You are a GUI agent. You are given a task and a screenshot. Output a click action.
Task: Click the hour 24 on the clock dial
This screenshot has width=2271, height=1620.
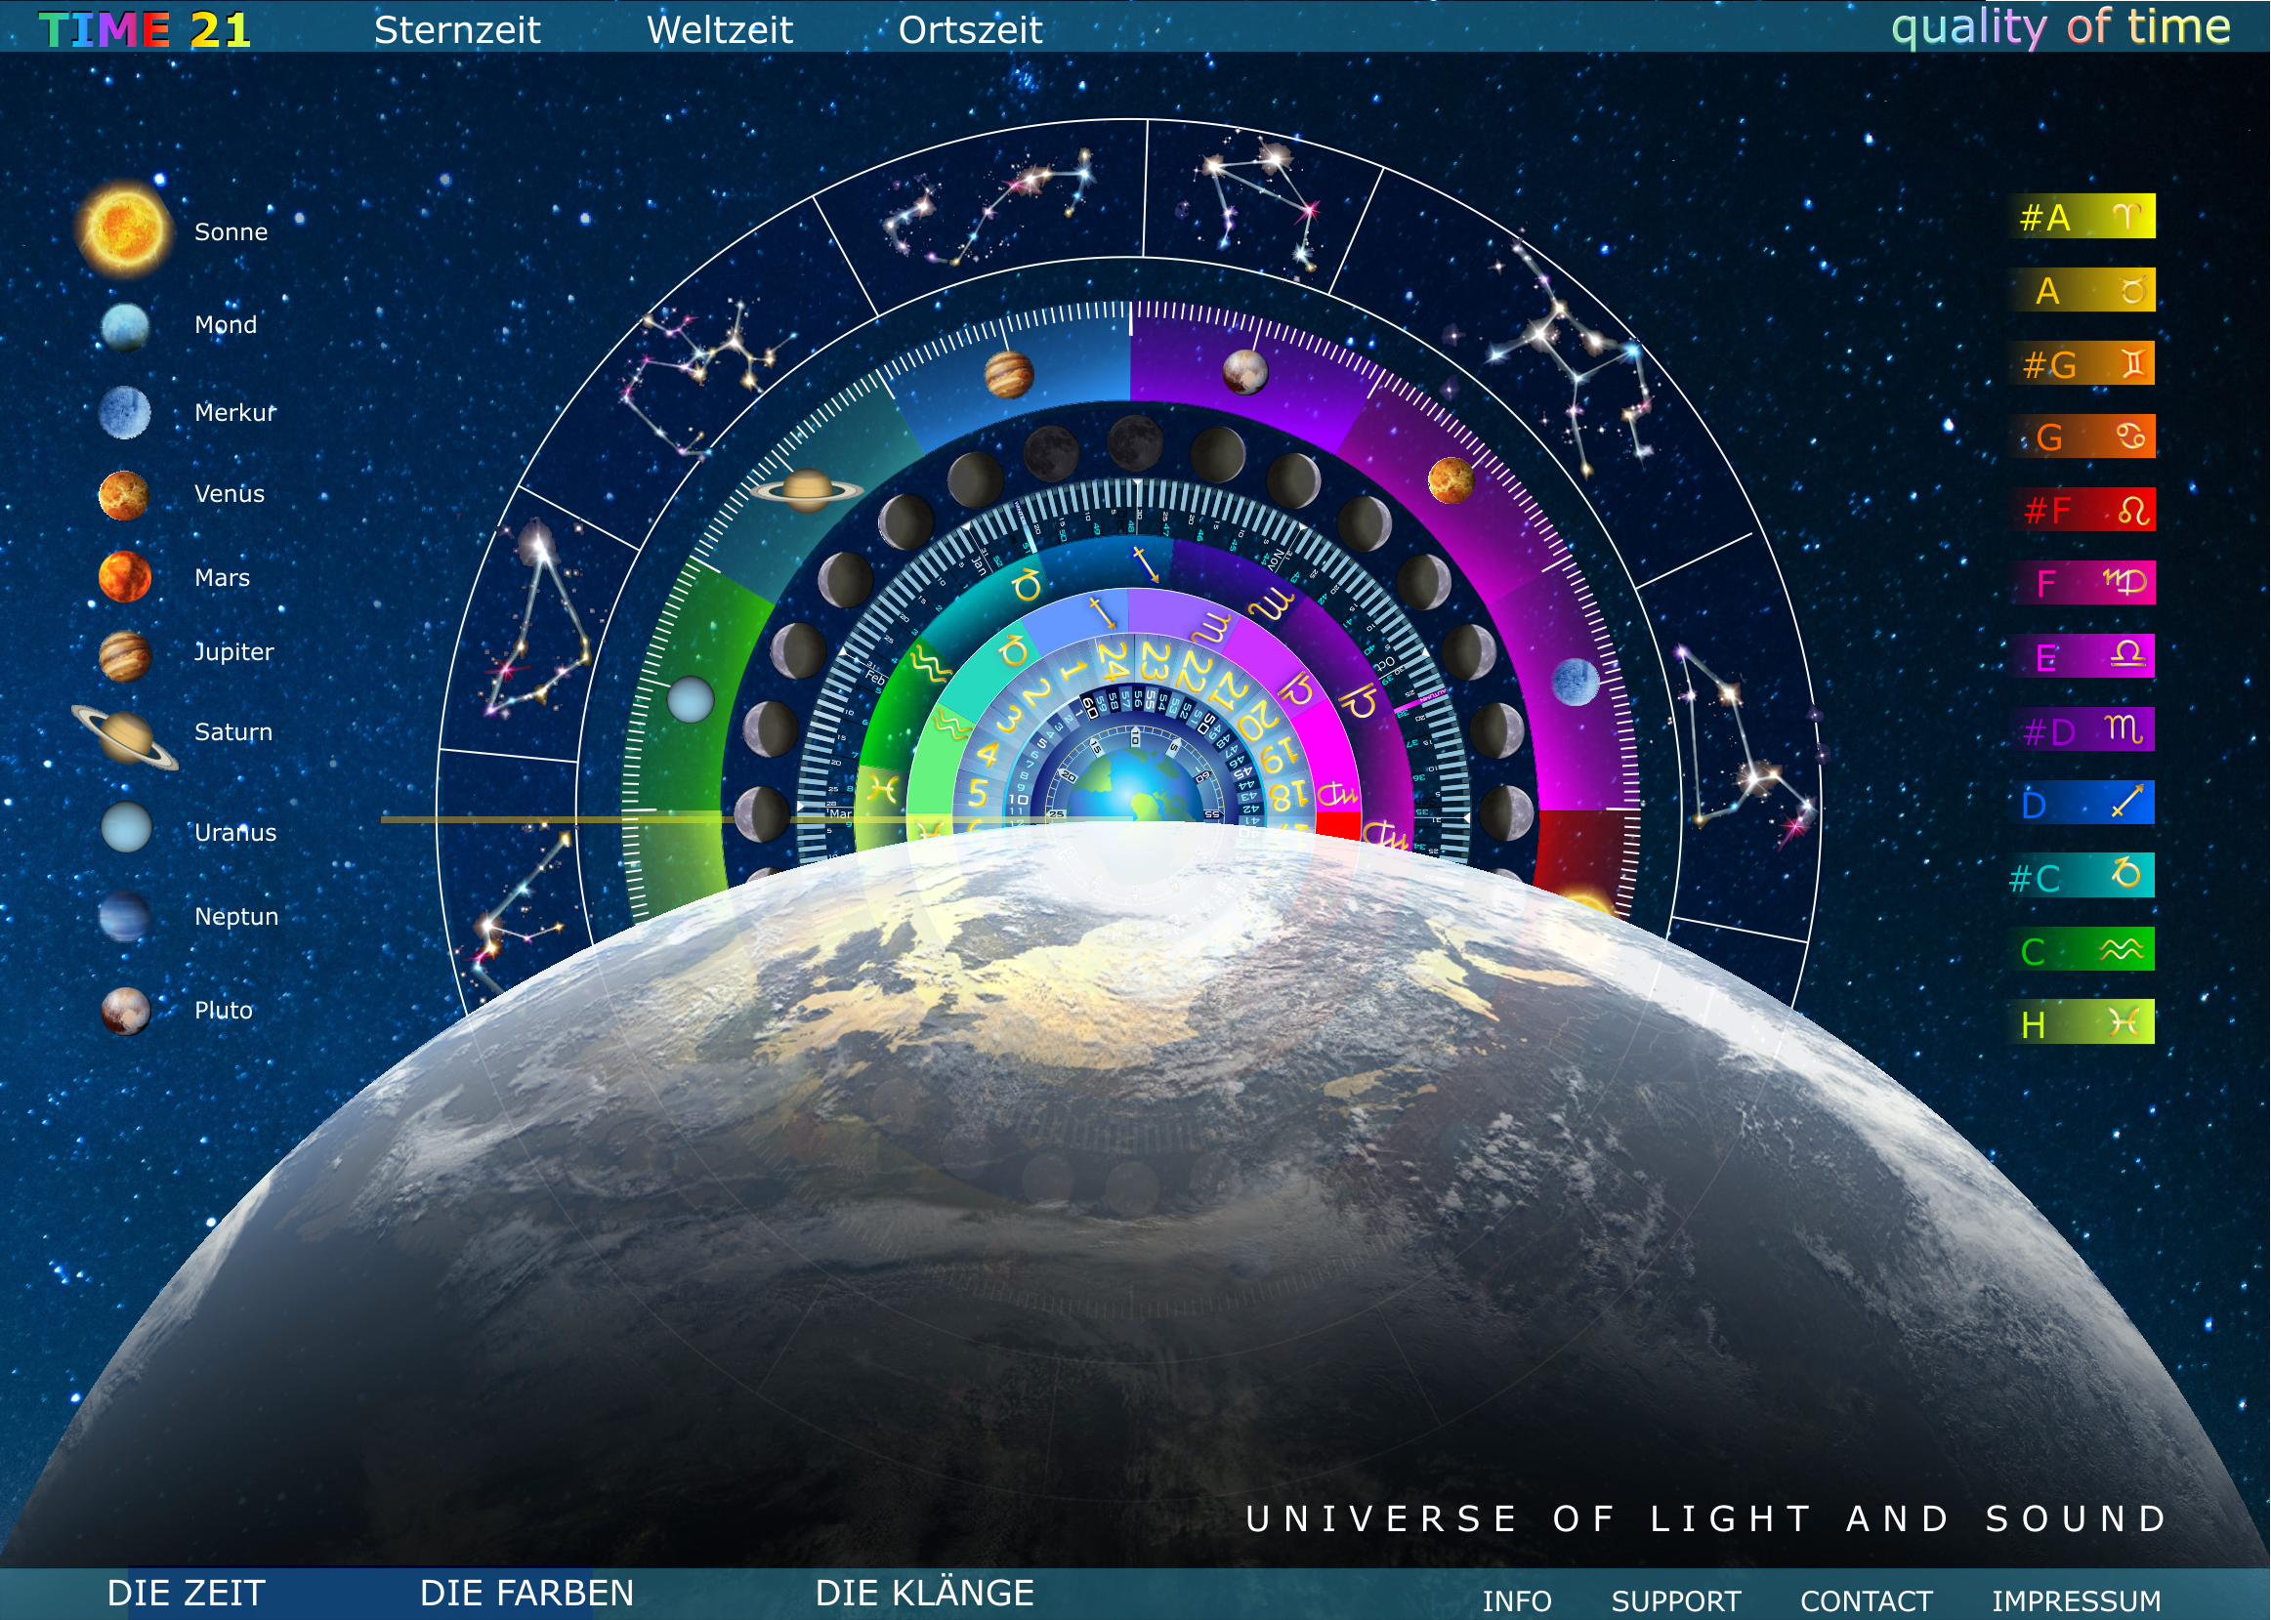pos(1114,661)
